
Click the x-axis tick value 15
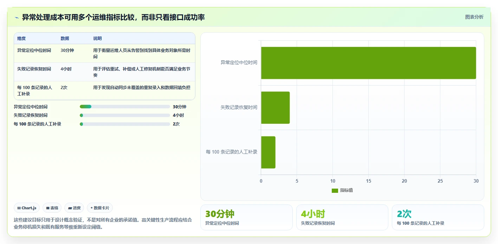pos(368,181)
